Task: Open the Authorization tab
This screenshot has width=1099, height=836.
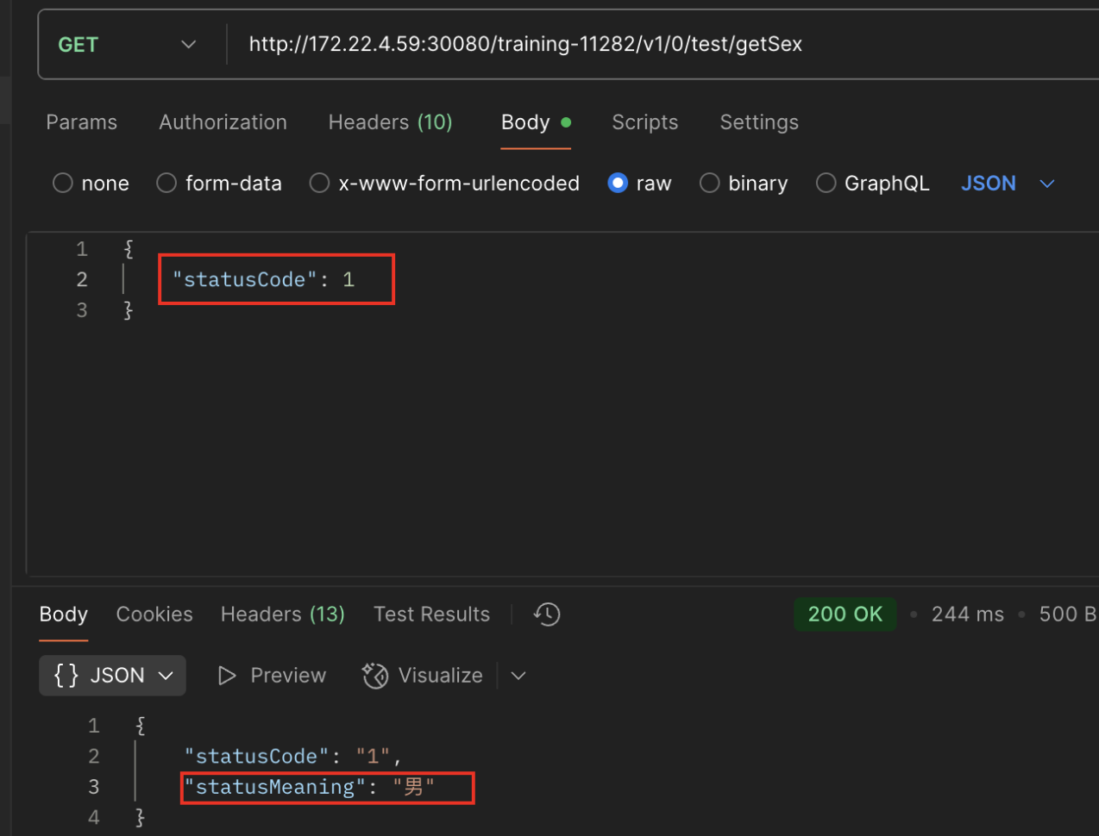Action: (223, 122)
